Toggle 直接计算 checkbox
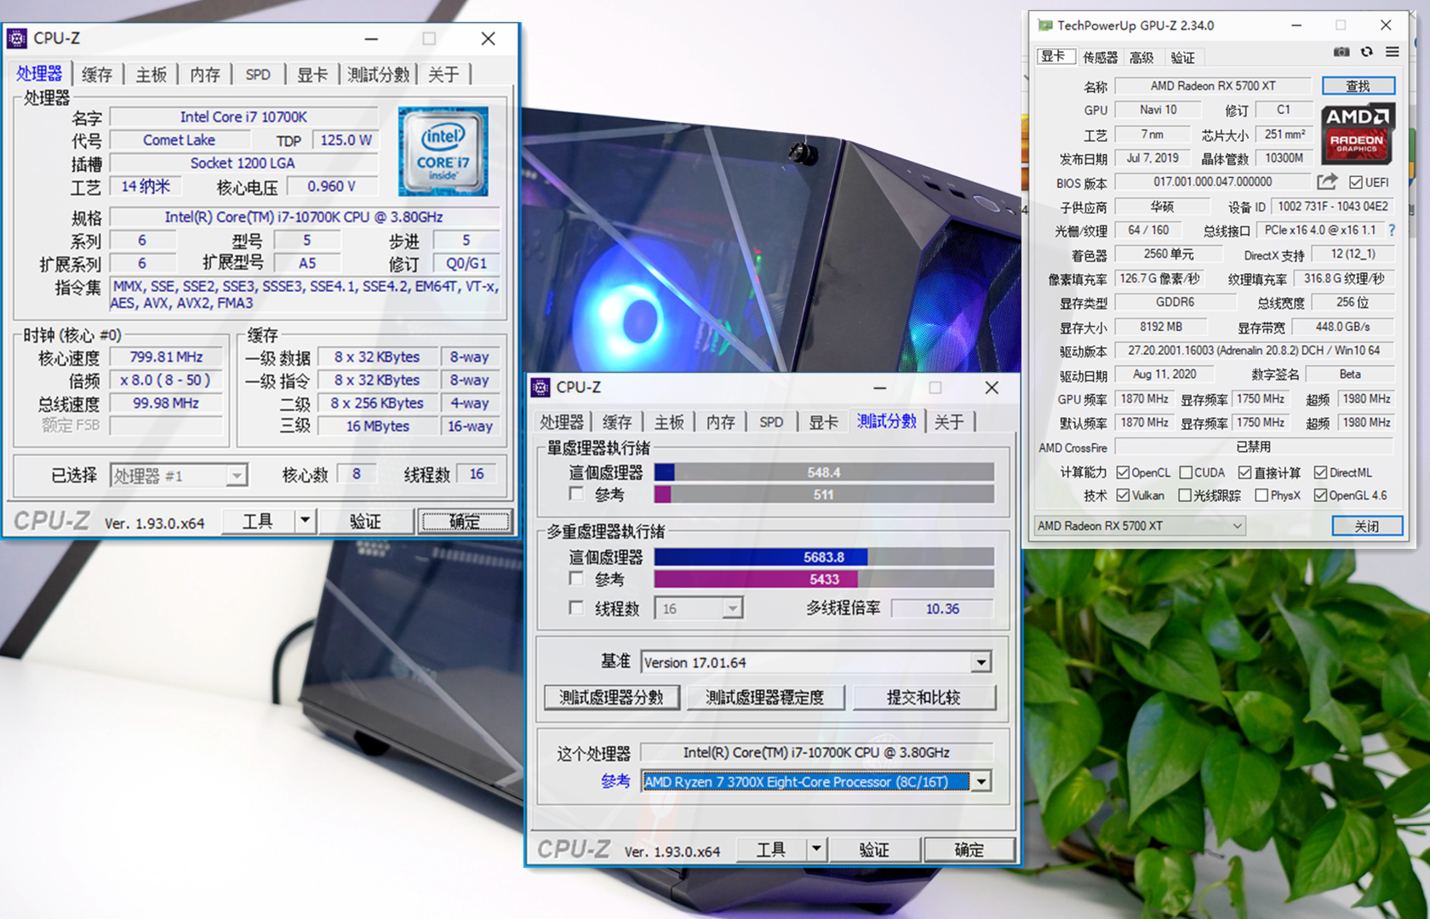The width and height of the screenshot is (1430, 919). coord(1244,472)
